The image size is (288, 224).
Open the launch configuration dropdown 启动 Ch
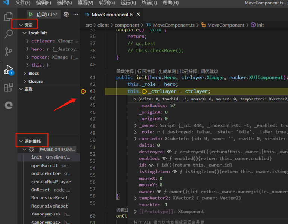click(47, 14)
